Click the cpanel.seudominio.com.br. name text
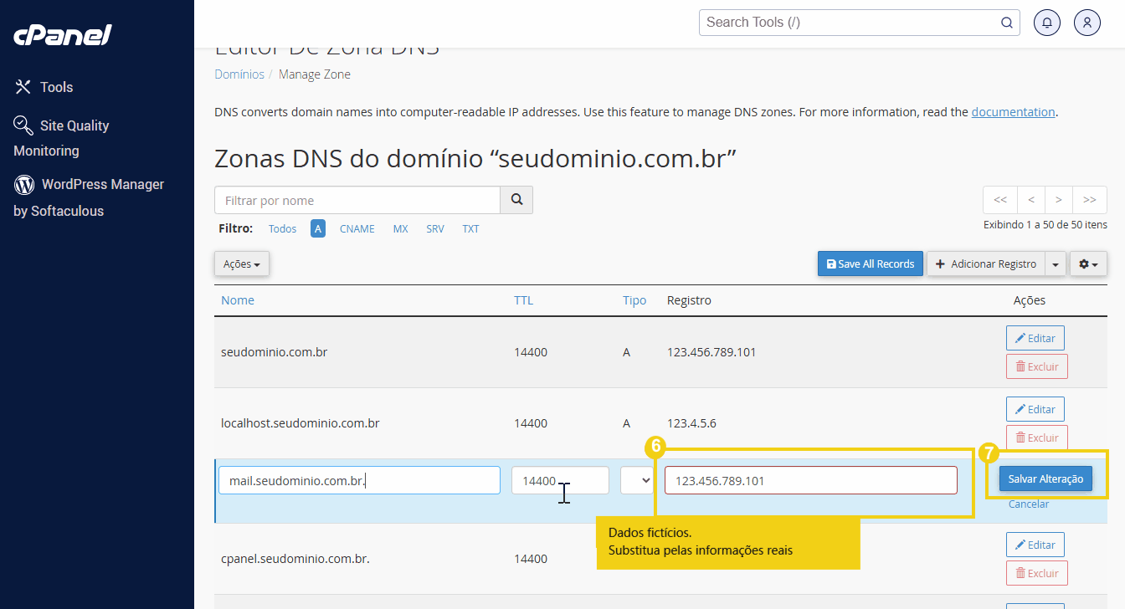 [x=295, y=559]
